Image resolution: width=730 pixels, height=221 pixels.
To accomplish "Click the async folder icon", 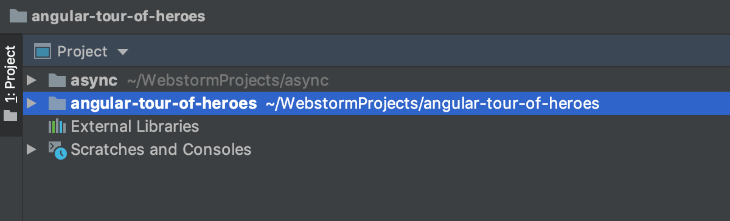I will pos(57,80).
